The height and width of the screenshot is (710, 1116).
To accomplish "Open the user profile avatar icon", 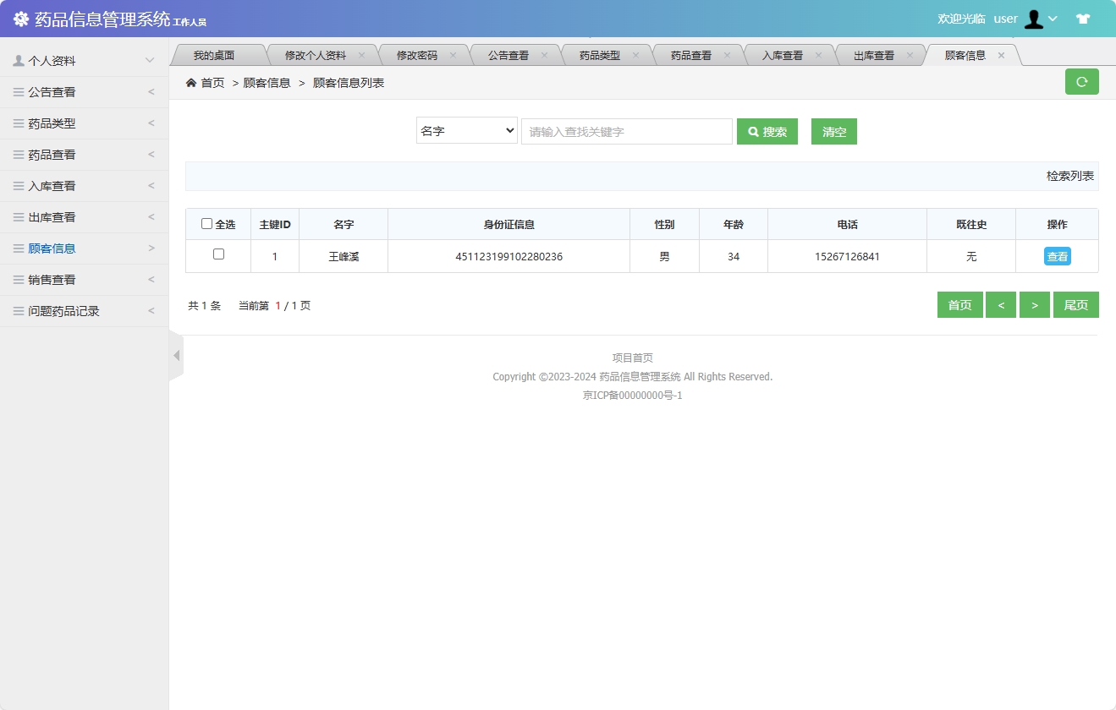I will coord(1034,18).
